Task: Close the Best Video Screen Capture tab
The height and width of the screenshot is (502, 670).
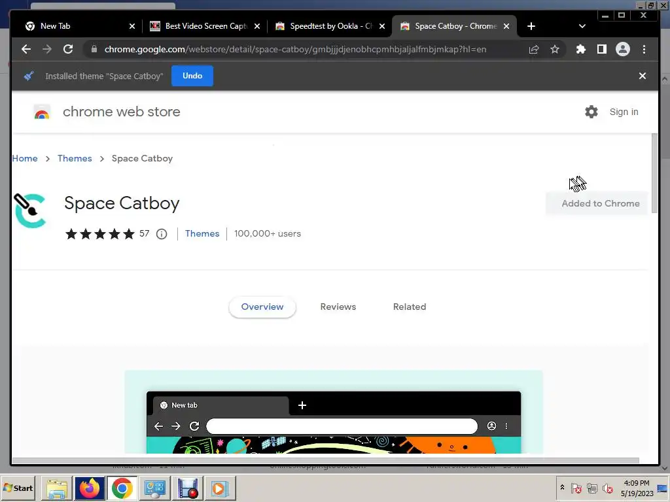Action: [256, 26]
